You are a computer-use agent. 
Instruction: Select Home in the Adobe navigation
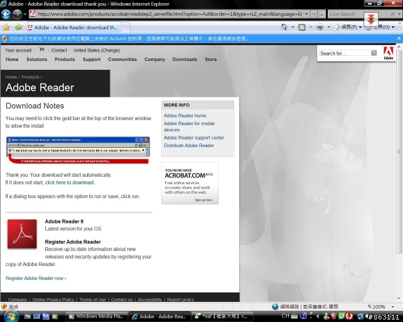click(12, 59)
